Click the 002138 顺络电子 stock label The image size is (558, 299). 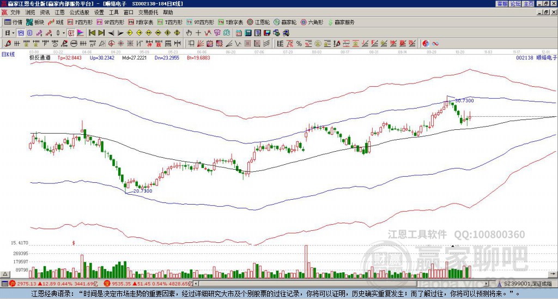536,57
